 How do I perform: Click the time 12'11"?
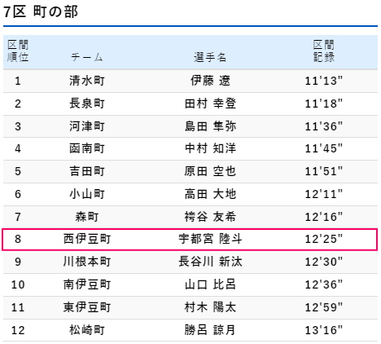point(324,194)
